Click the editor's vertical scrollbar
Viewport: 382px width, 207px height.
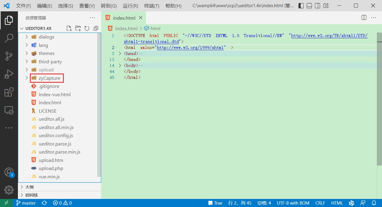point(379,99)
